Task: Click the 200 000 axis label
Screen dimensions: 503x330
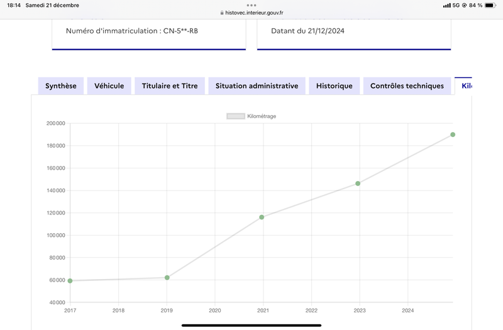Action: pyautogui.click(x=56, y=123)
